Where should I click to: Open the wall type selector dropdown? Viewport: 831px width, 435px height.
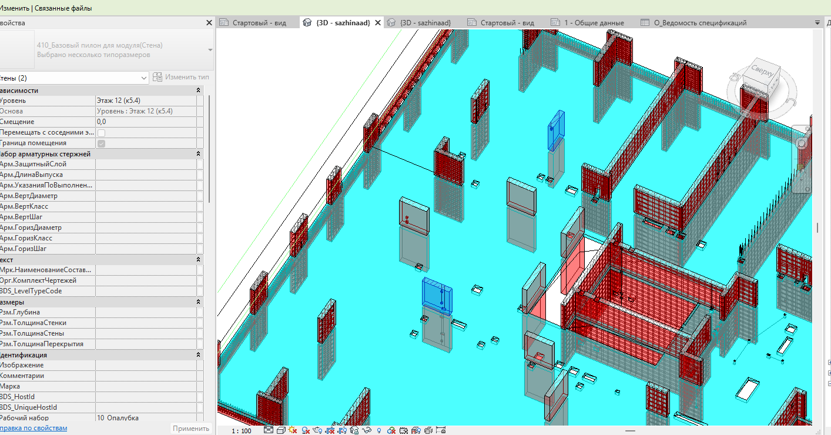210,50
